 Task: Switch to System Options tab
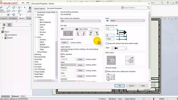tap(40, 9)
